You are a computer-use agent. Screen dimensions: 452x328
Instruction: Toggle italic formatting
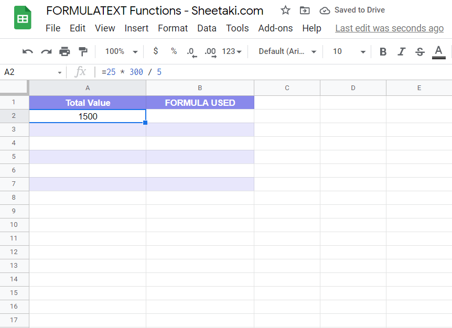pos(401,51)
